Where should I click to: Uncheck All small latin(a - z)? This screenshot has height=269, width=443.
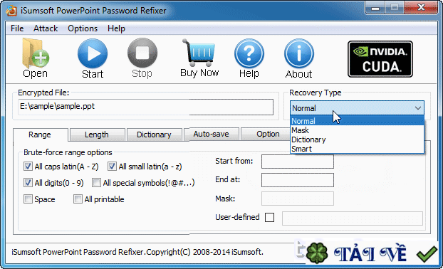coord(112,167)
